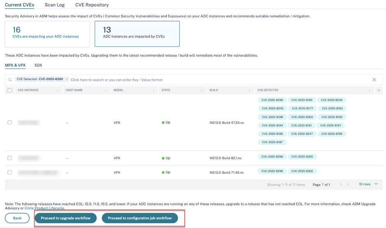Screen dimensions: 386x228
Task: Open the CVE Repository tab
Action: (x=92, y=5)
